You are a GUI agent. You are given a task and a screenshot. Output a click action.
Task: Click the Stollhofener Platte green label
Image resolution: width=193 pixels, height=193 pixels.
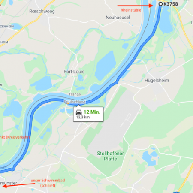(x=110, y=156)
